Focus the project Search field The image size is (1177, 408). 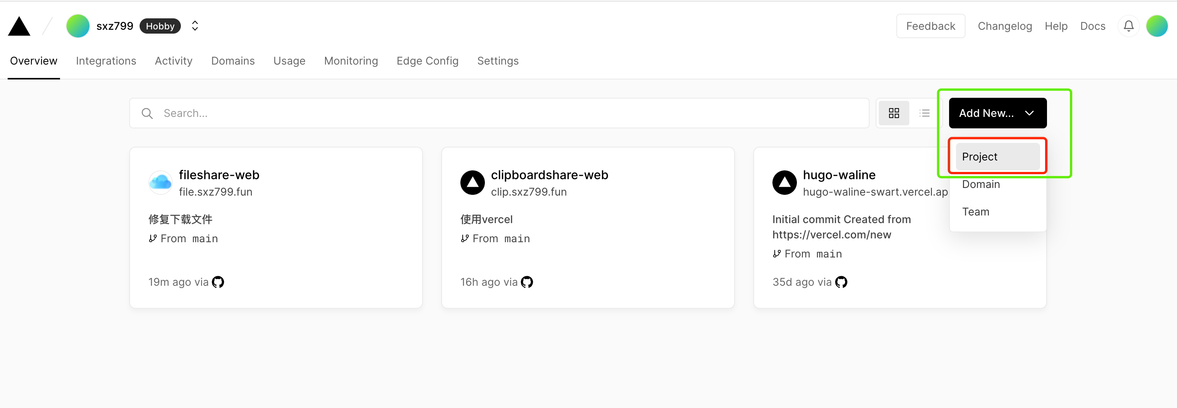click(499, 113)
